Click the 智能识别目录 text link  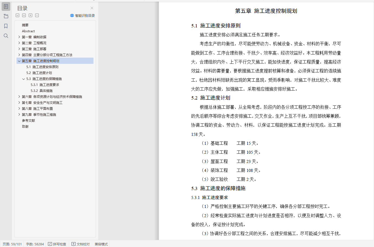pos(85,15)
